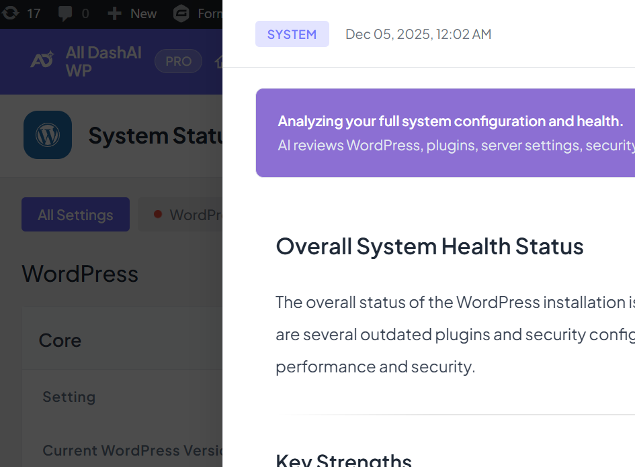The image size is (635, 467).
Task: Click the Gravity Forms hexagon icon
Action: [181, 13]
